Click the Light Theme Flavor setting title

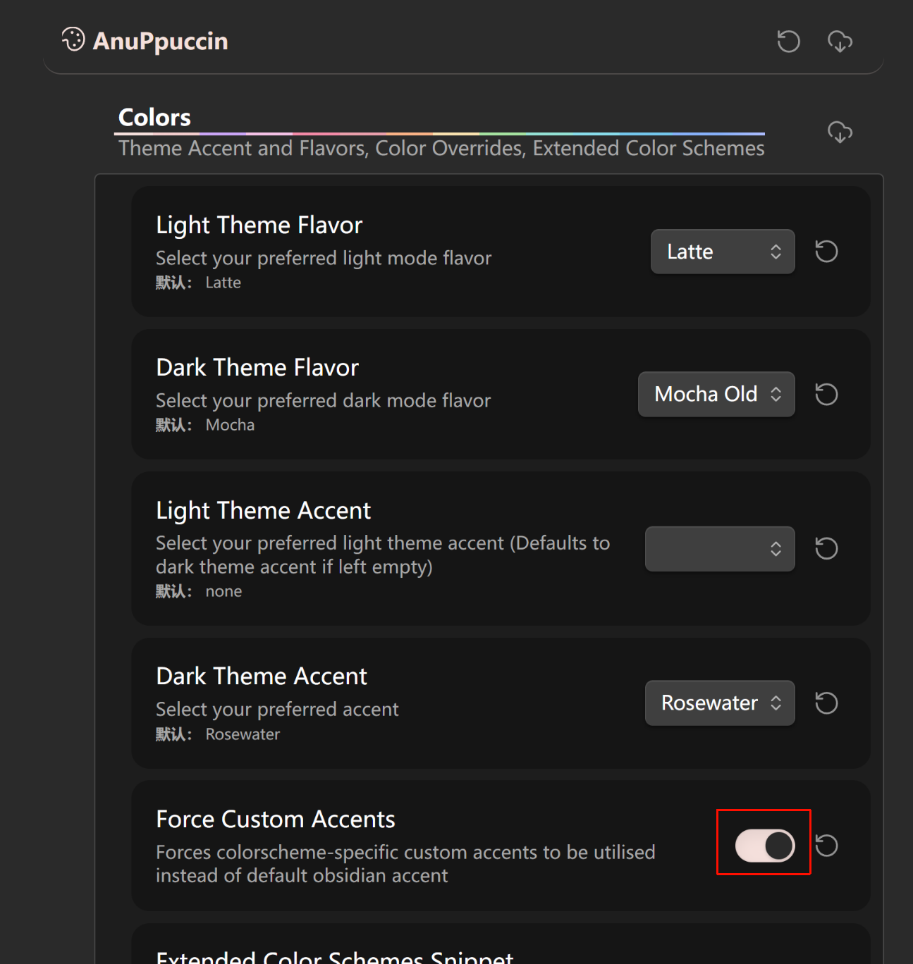tap(259, 225)
